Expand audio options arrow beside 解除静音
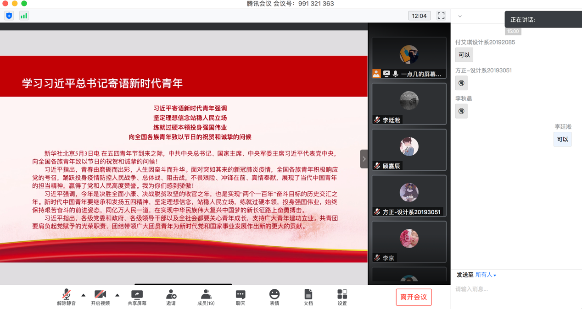This screenshot has height=309, width=582. pos(84,295)
